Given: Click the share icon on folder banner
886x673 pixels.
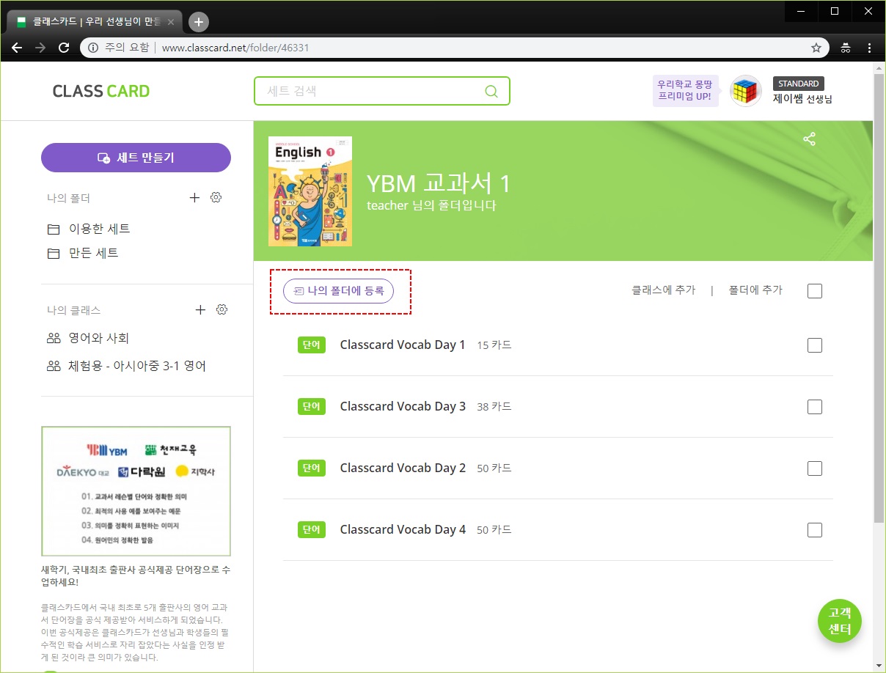Looking at the screenshot, I should click(810, 139).
